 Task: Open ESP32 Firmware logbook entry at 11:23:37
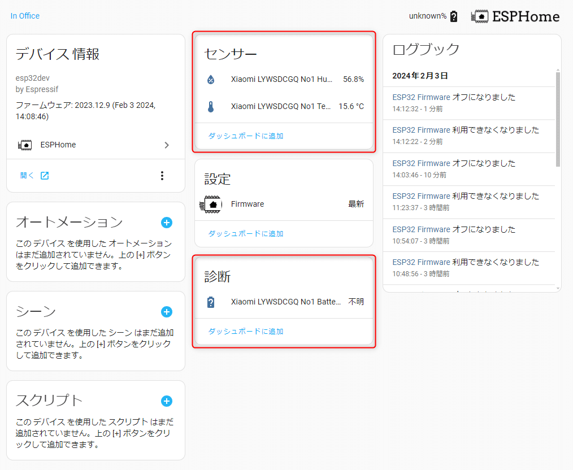(469, 202)
